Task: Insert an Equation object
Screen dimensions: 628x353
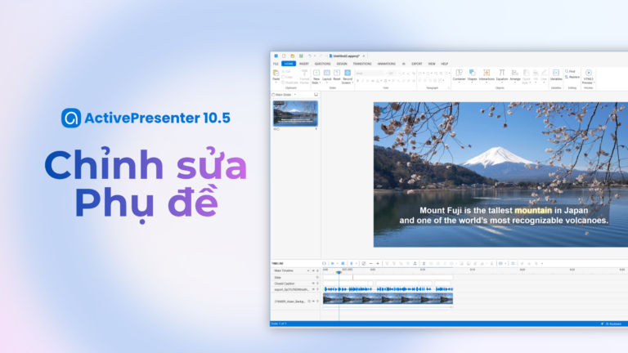Action: tap(502, 75)
